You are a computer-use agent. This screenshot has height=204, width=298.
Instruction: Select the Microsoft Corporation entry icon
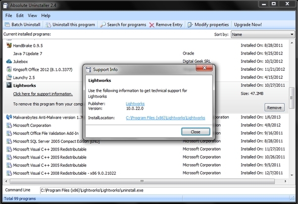coord(9,125)
